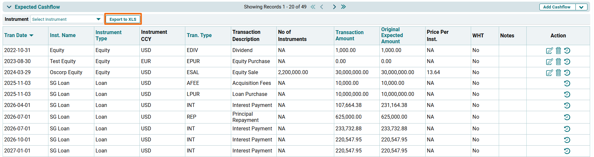Viewport: 594px width, 157px height.
Task: Delete the Test Equity purchase row
Action: click(x=558, y=62)
